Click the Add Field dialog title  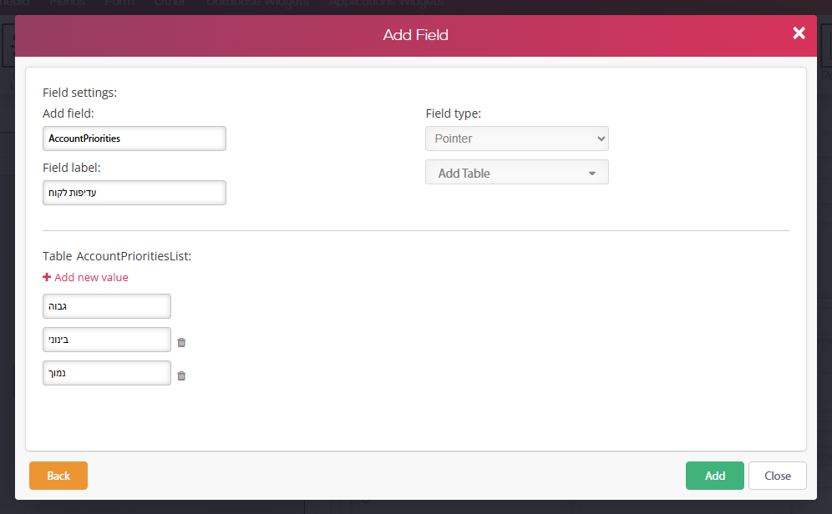pos(415,35)
